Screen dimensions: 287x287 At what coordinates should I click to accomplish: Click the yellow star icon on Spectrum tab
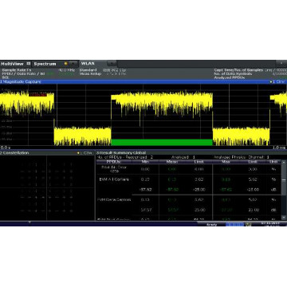(66, 64)
